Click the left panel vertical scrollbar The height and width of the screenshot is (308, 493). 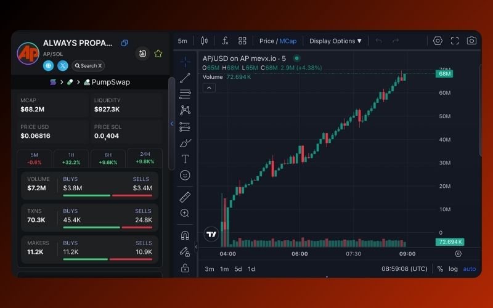pyautogui.click(x=172, y=124)
